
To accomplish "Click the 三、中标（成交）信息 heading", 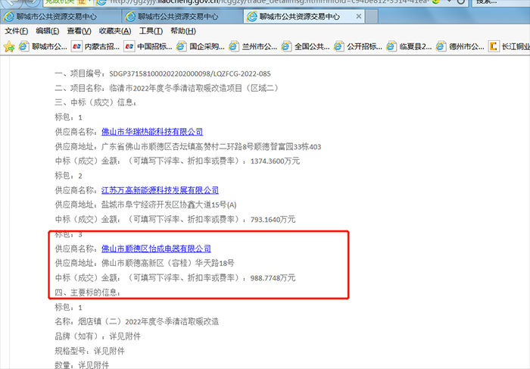I will pos(95,102).
